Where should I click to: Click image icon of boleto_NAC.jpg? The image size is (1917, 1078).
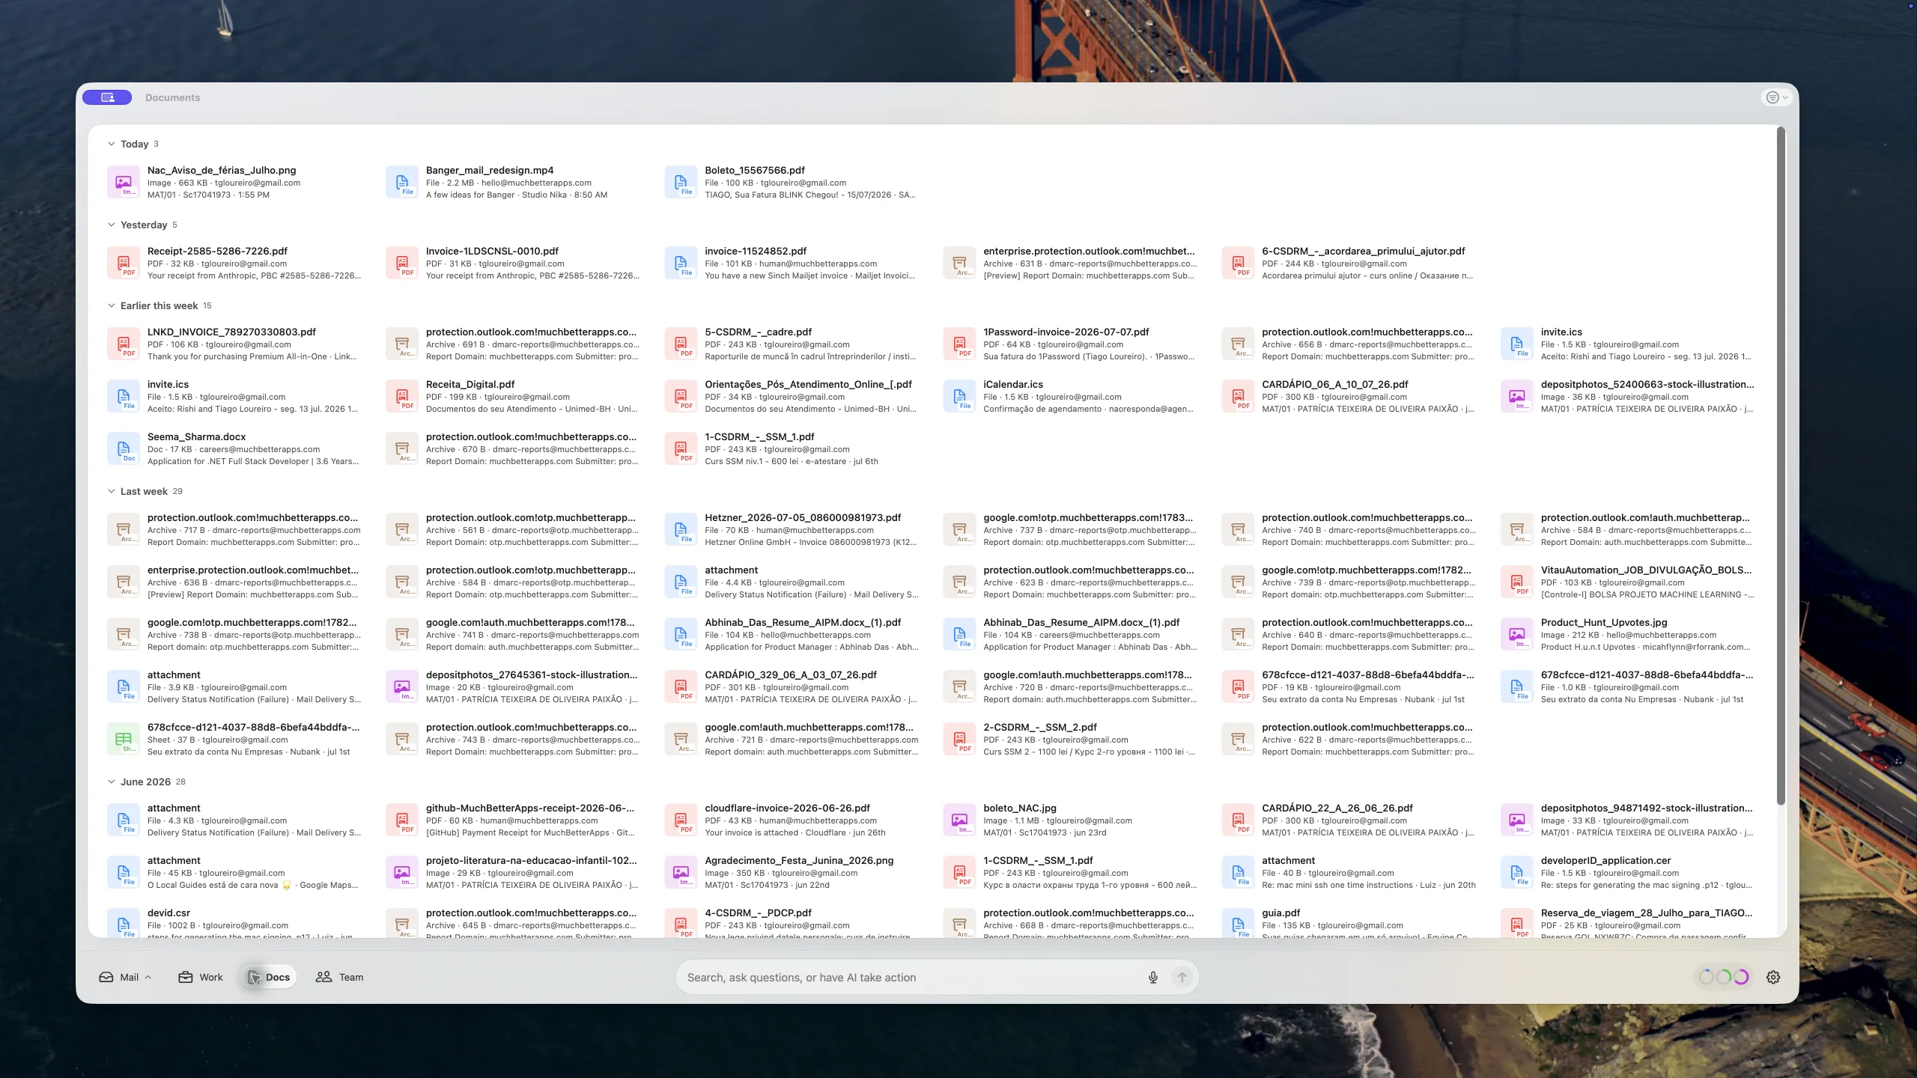click(959, 820)
